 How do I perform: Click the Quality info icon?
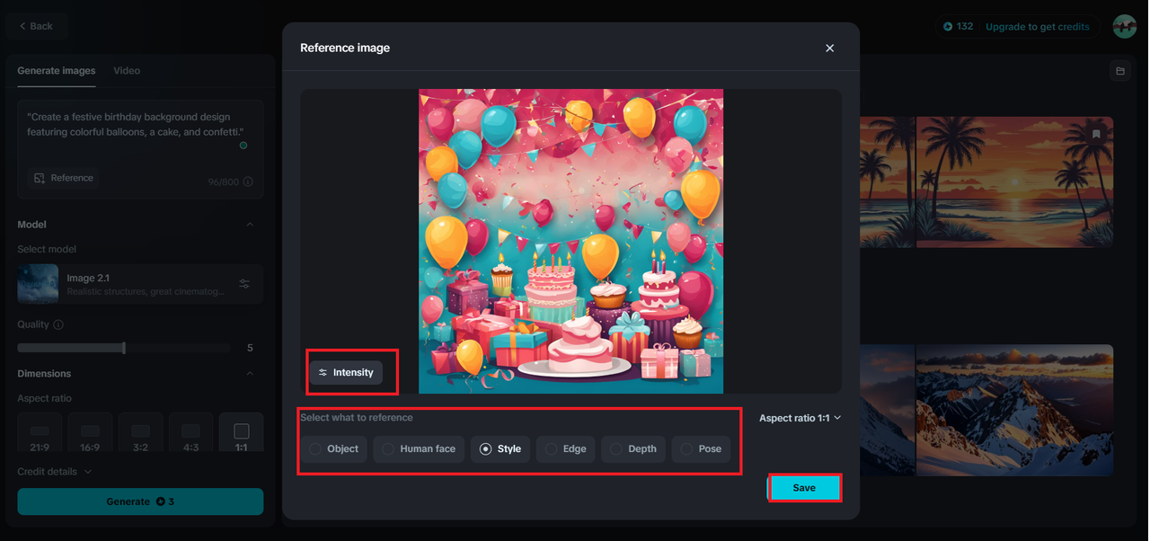[58, 324]
